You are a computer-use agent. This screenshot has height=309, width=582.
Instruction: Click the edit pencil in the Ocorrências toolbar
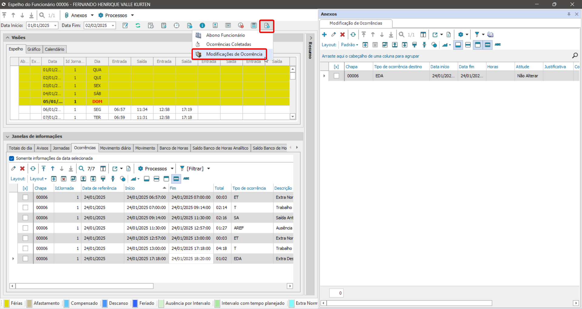[13, 169]
